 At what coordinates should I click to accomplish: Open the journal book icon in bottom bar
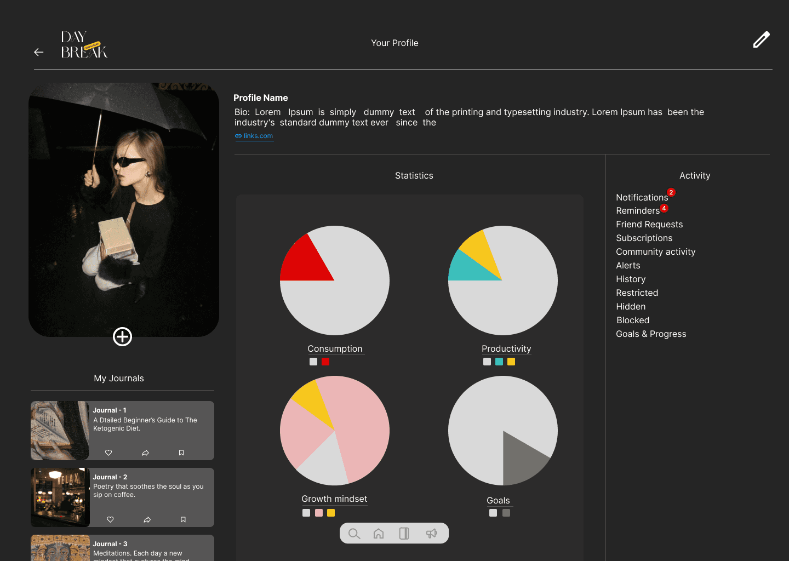[404, 534]
